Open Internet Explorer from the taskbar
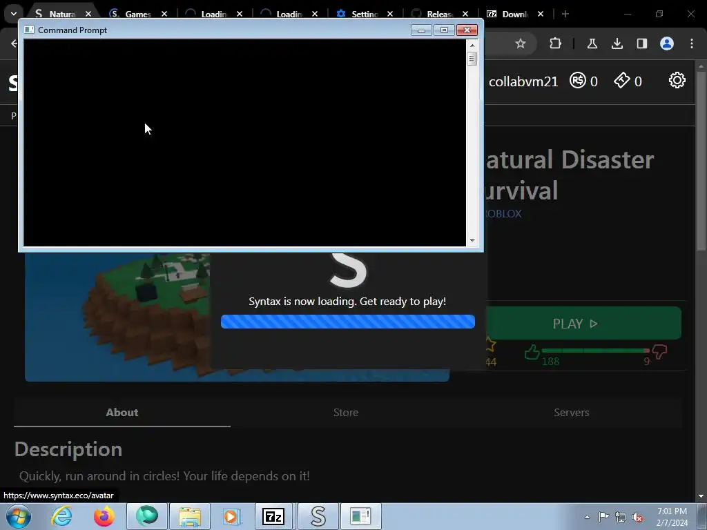This screenshot has width=707, height=530. click(x=61, y=516)
